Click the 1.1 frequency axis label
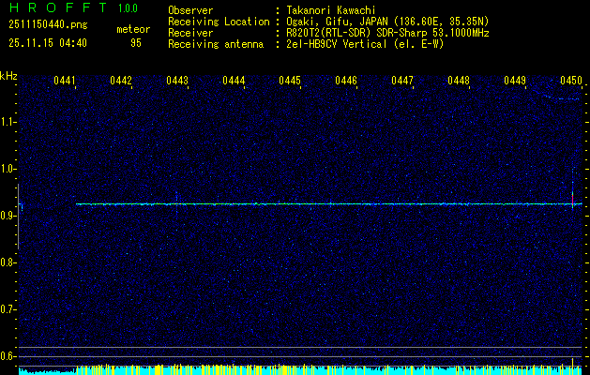The image size is (590, 375). (8, 122)
